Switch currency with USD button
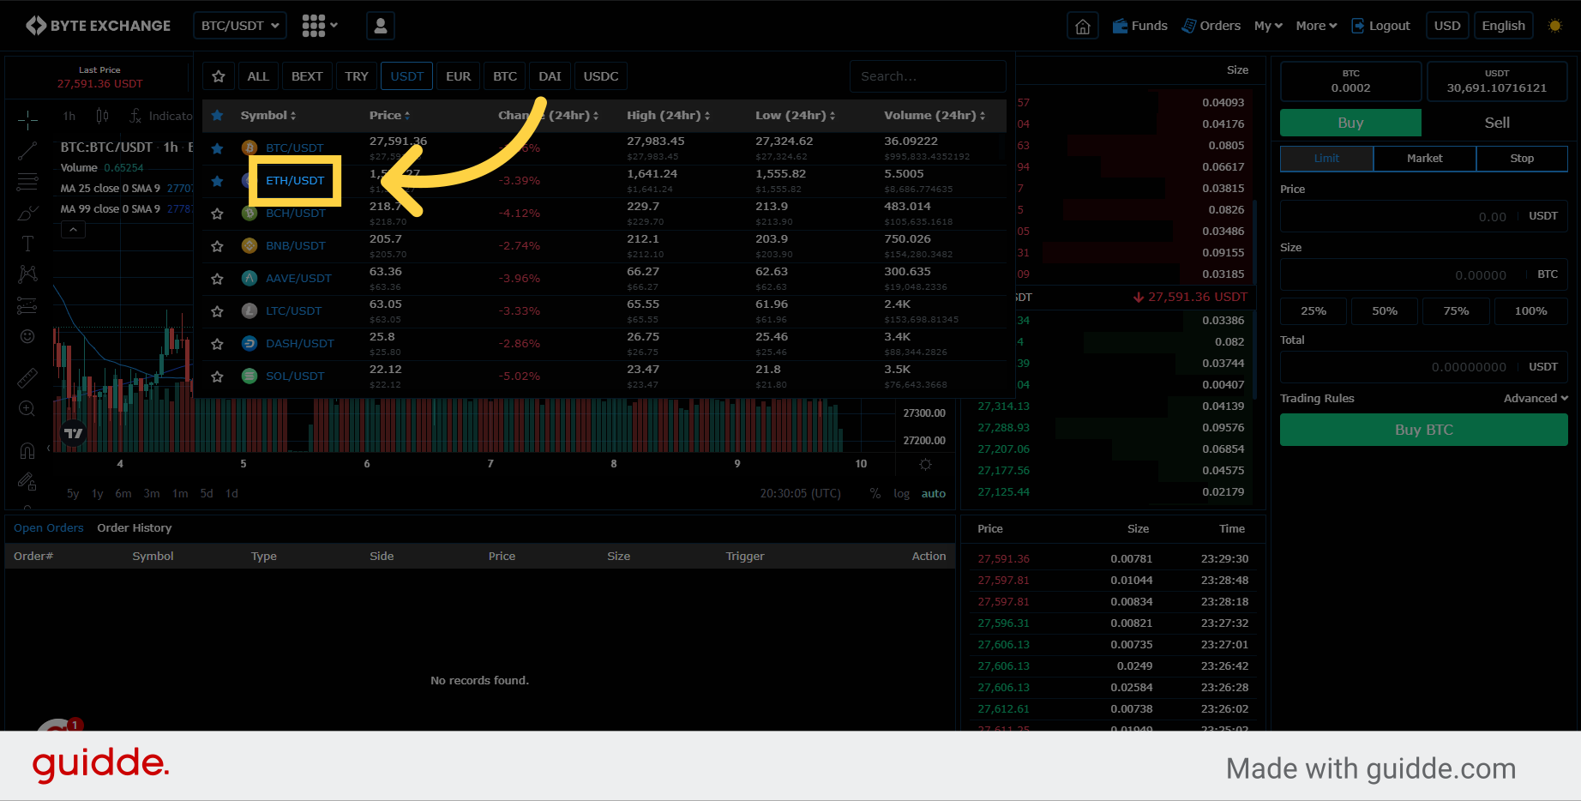Viewport: 1581px width, 801px height. point(1447,26)
